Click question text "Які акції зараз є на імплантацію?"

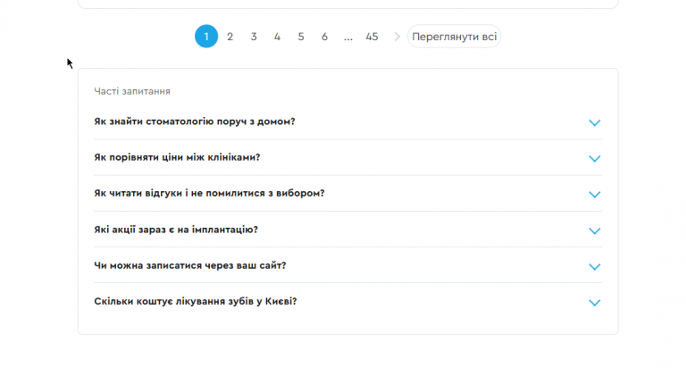point(176,230)
